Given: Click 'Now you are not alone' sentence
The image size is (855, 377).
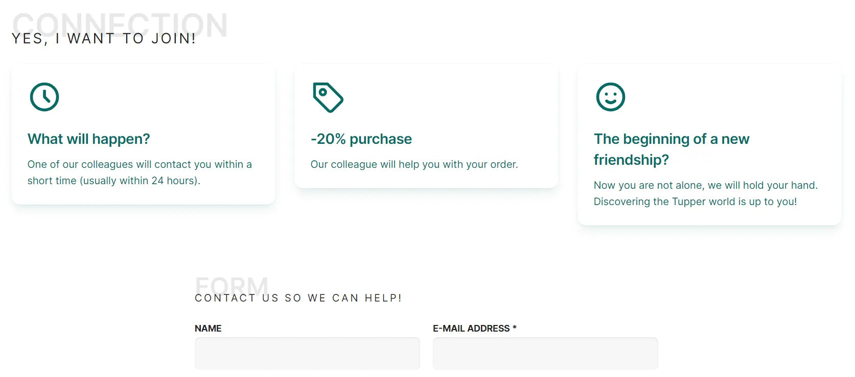Looking at the screenshot, I should pyautogui.click(x=706, y=185).
